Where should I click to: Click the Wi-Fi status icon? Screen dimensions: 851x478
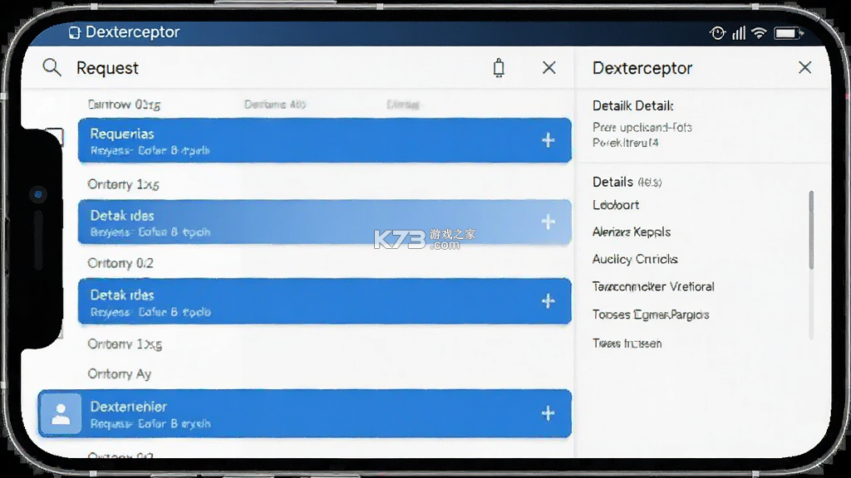click(x=759, y=33)
